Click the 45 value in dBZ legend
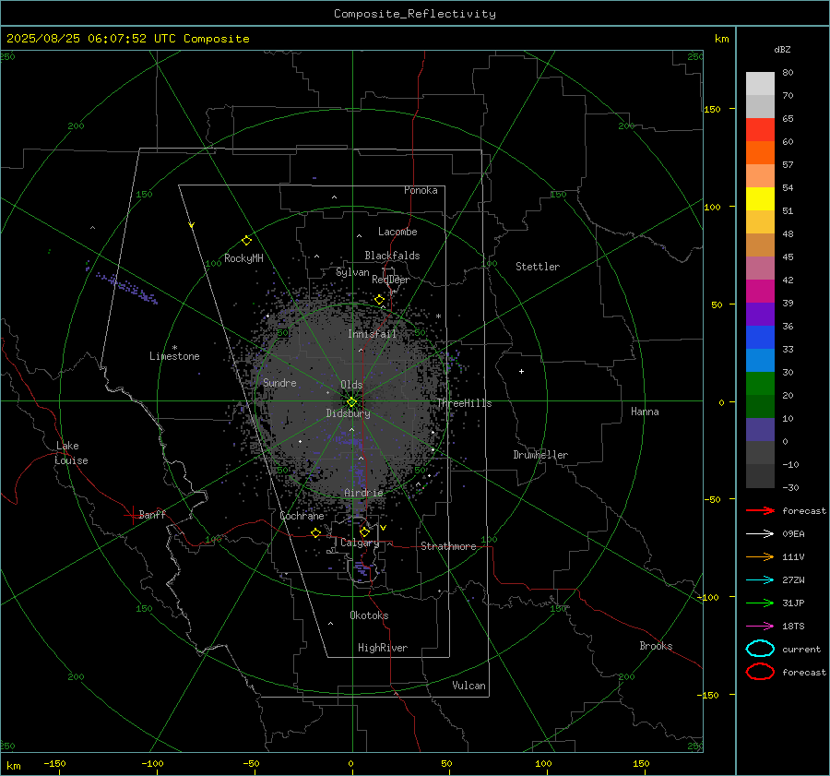Screen dimensions: 830x776 click(x=788, y=257)
